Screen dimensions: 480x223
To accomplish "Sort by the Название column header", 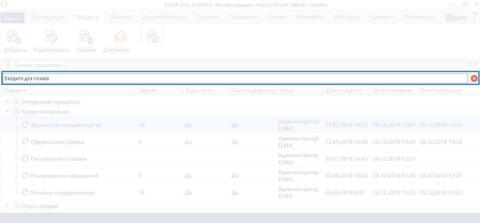I will click(69, 90).
